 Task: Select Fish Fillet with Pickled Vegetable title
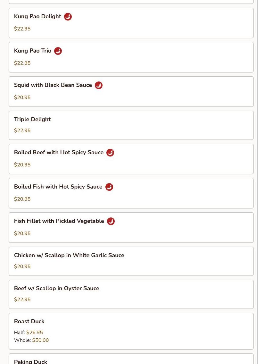click(59, 221)
